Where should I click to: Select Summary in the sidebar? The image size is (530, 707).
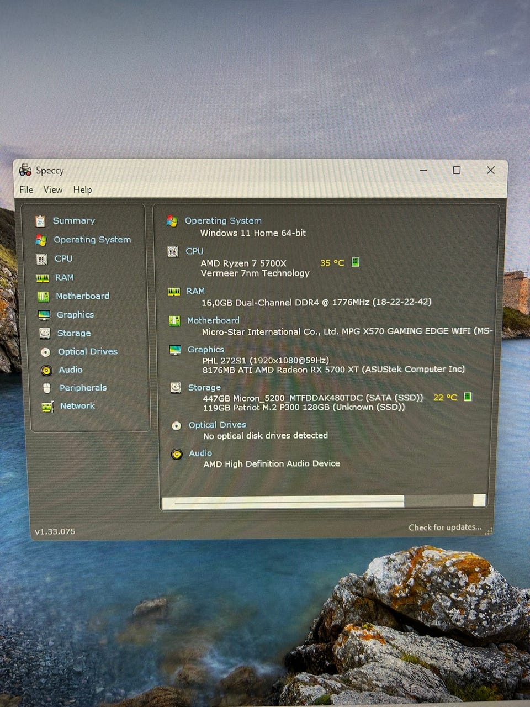74,220
